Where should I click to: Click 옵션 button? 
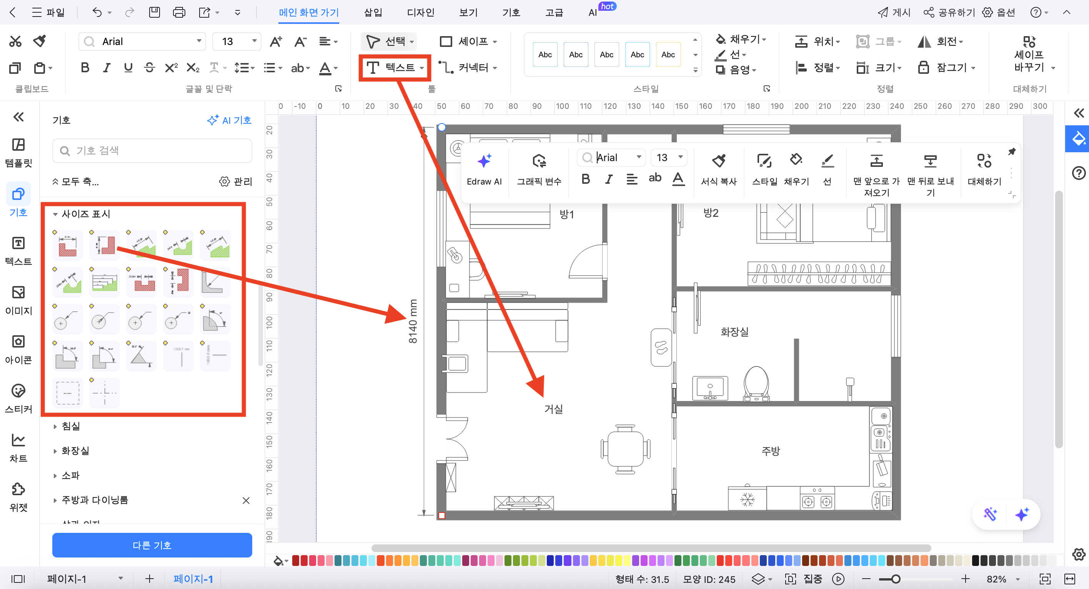click(x=999, y=12)
